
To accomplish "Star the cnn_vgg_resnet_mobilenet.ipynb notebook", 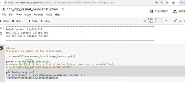I will click(63, 9).
